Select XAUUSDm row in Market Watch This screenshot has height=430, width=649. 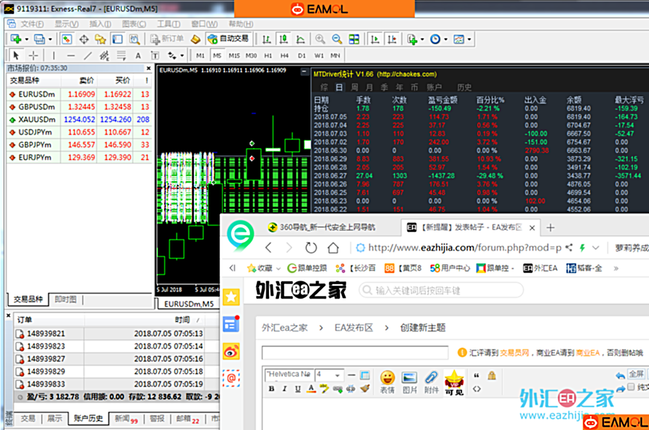(x=79, y=120)
